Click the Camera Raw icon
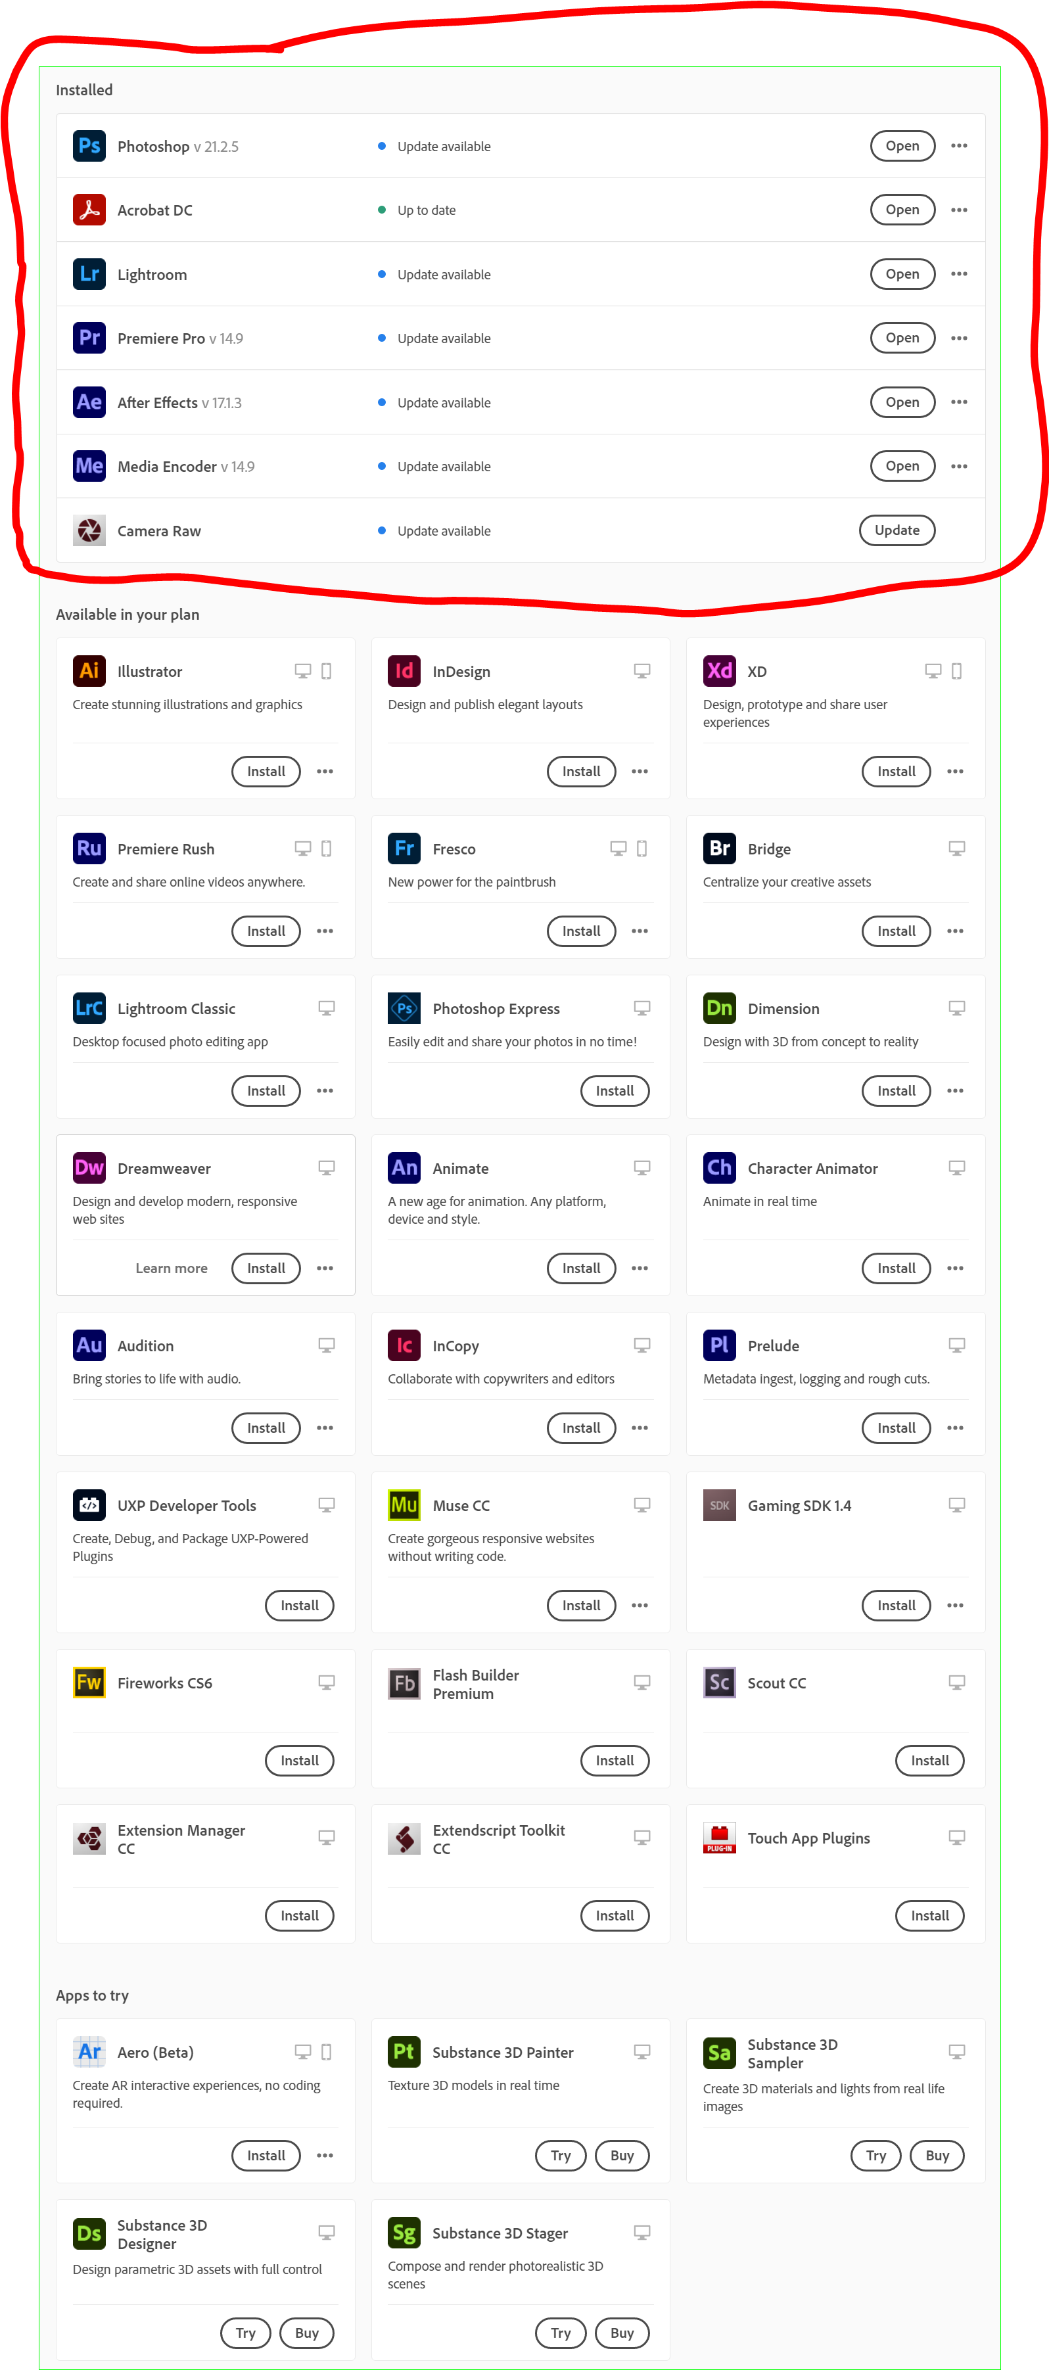This screenshot has width=1049, height=2370. tap(89, 530)
